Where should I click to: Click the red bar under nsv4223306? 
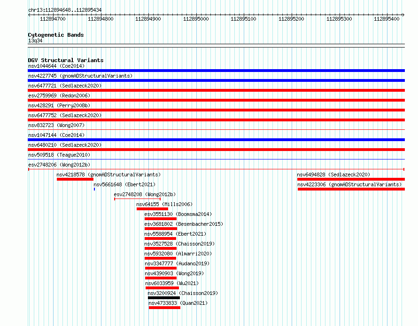[x=351, y=189]
